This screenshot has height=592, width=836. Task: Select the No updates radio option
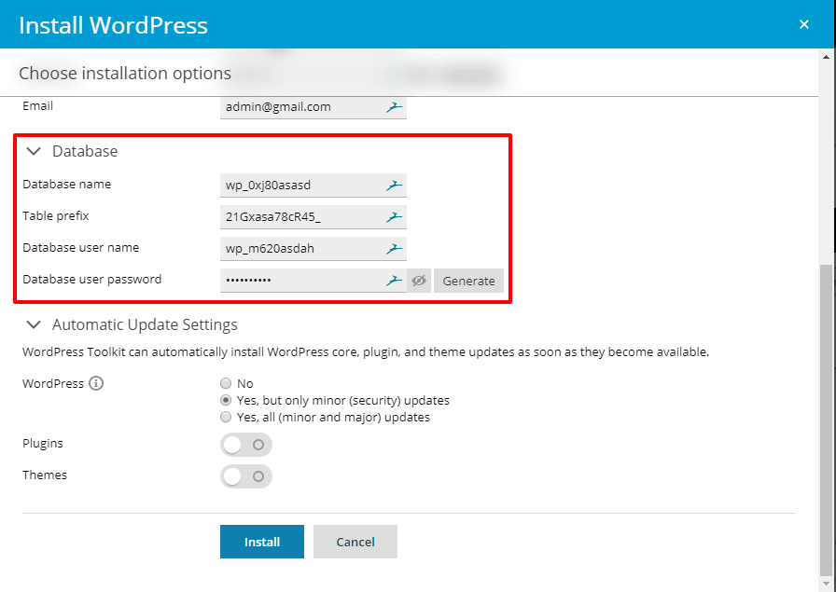point(226,383)
